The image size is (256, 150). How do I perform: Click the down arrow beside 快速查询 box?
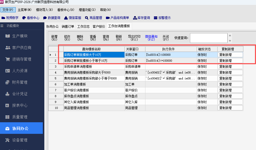pyautogui.click(x=230, y=41)
